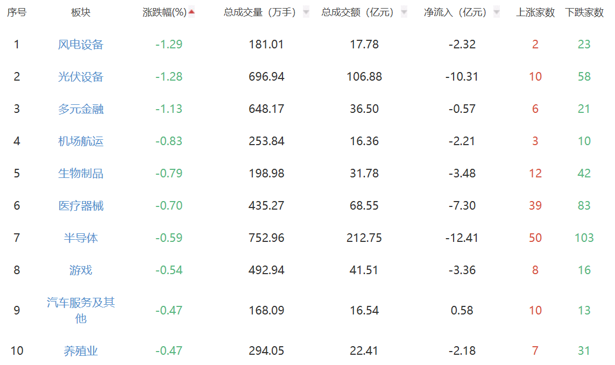This screenshot has width=615, height=365.
Task: Select the 多元金融 sector
Action: [81, 109]
